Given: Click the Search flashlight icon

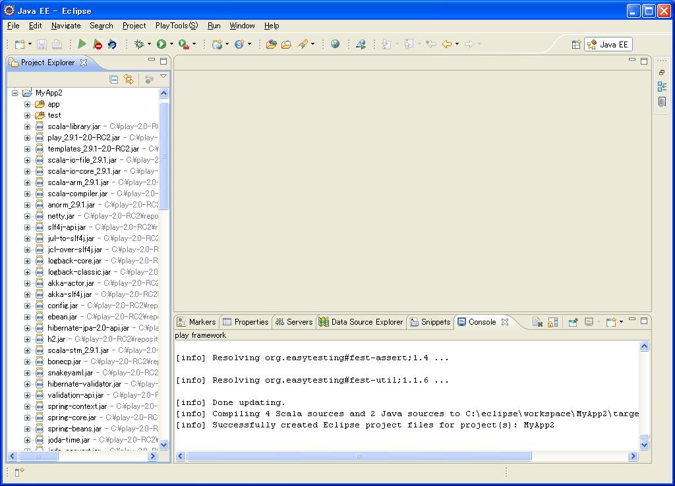Looking at the screenshot, I should click(x=303, y=44).
